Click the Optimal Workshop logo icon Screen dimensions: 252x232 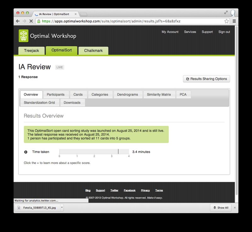[24, 36]
